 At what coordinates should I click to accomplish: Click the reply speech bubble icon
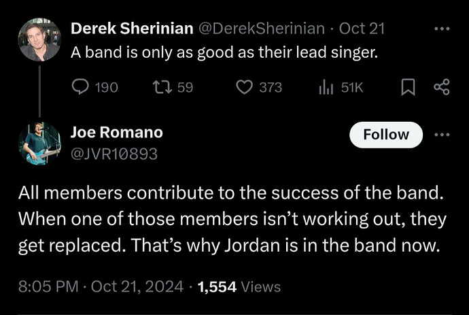80,87
